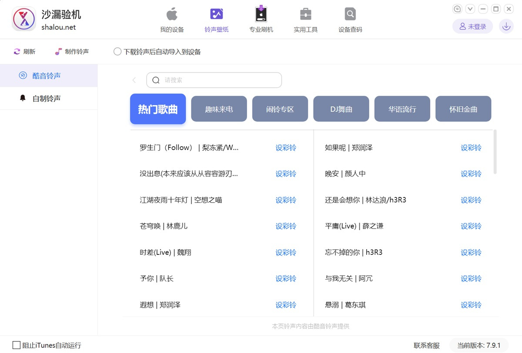Click the feedback chat bubble icon

pyautogui.click(x=457, y=9)
